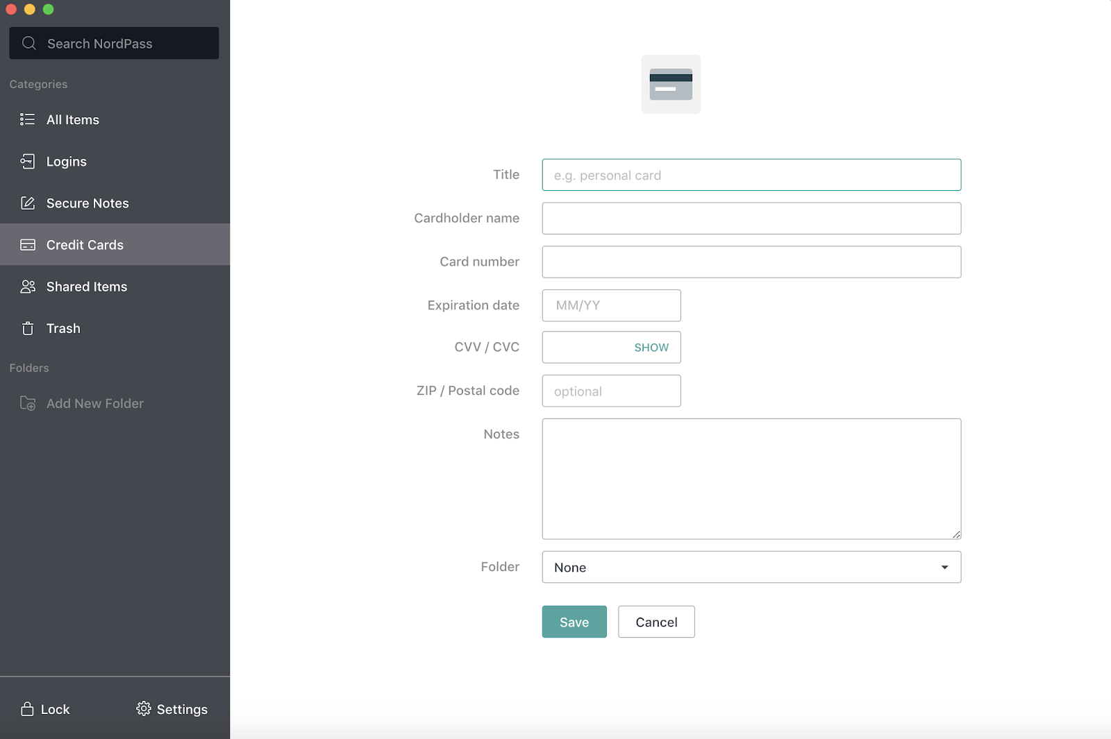
Task: Open the Secure Notes category
Action: tap(115, 203)
